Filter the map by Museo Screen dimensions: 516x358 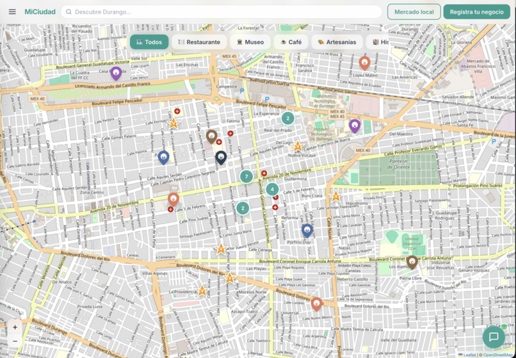(250, 42)
